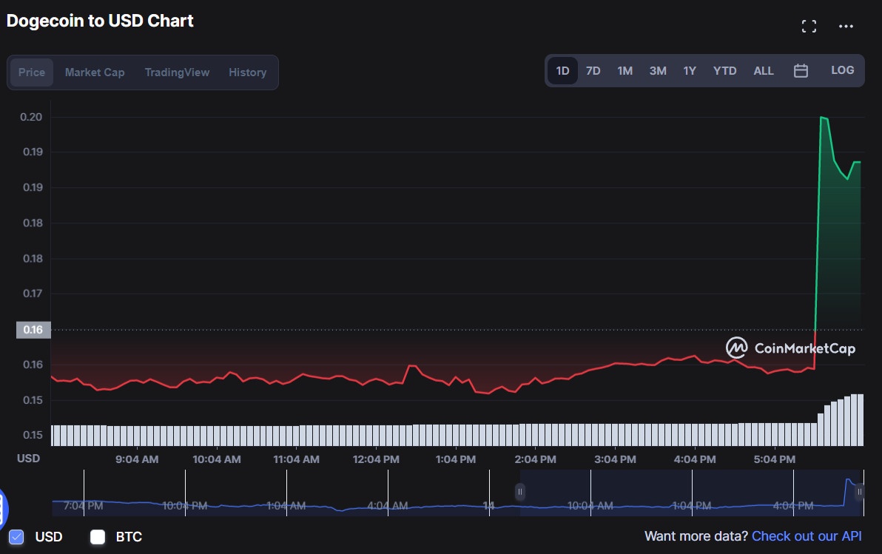Screen dimensions: 882x554
Task: Show the ALL-time price chart
Action: 764,70
